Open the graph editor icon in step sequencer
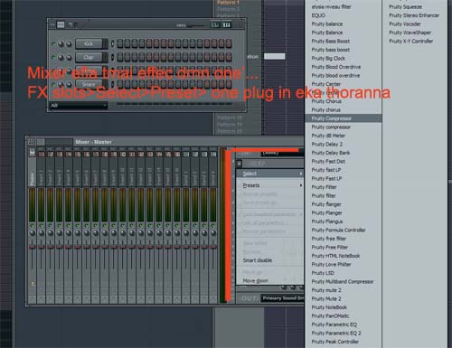This screenshot has width=452, height=348. coord(215,24)
